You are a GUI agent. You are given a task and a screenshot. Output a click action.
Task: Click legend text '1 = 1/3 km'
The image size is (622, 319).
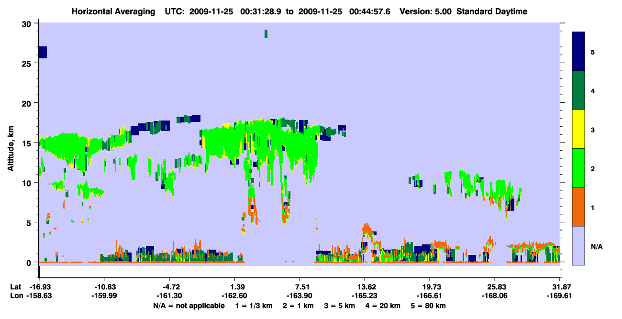click(x=253, y=306)
